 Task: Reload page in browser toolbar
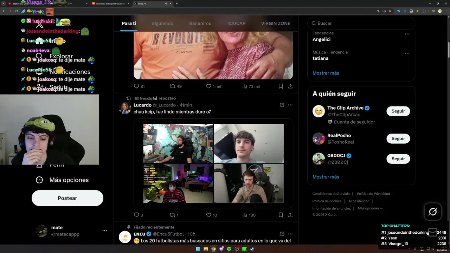[16, 11]
